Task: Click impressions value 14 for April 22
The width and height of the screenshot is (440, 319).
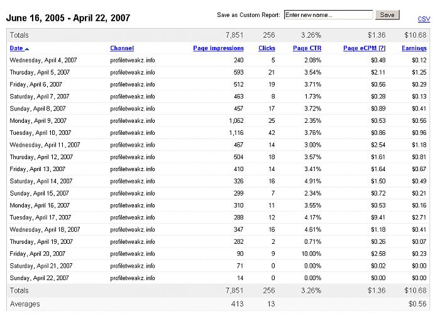Action: [x=240, y=278]
